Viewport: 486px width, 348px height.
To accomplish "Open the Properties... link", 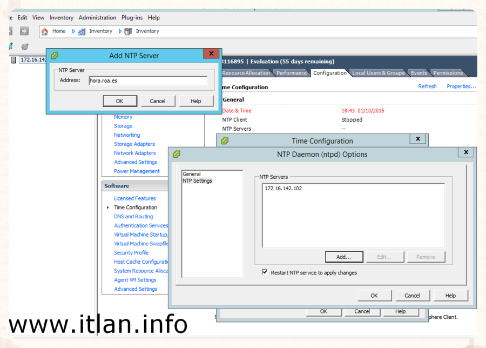I will [461, 86].
